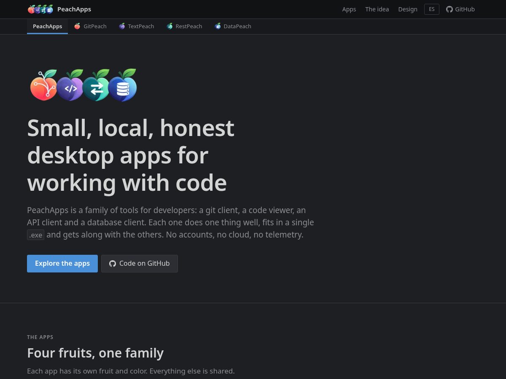506x379 pixels.
Task: Click the DataPeach tab's blue fruit icon
Action: [218, 26]
